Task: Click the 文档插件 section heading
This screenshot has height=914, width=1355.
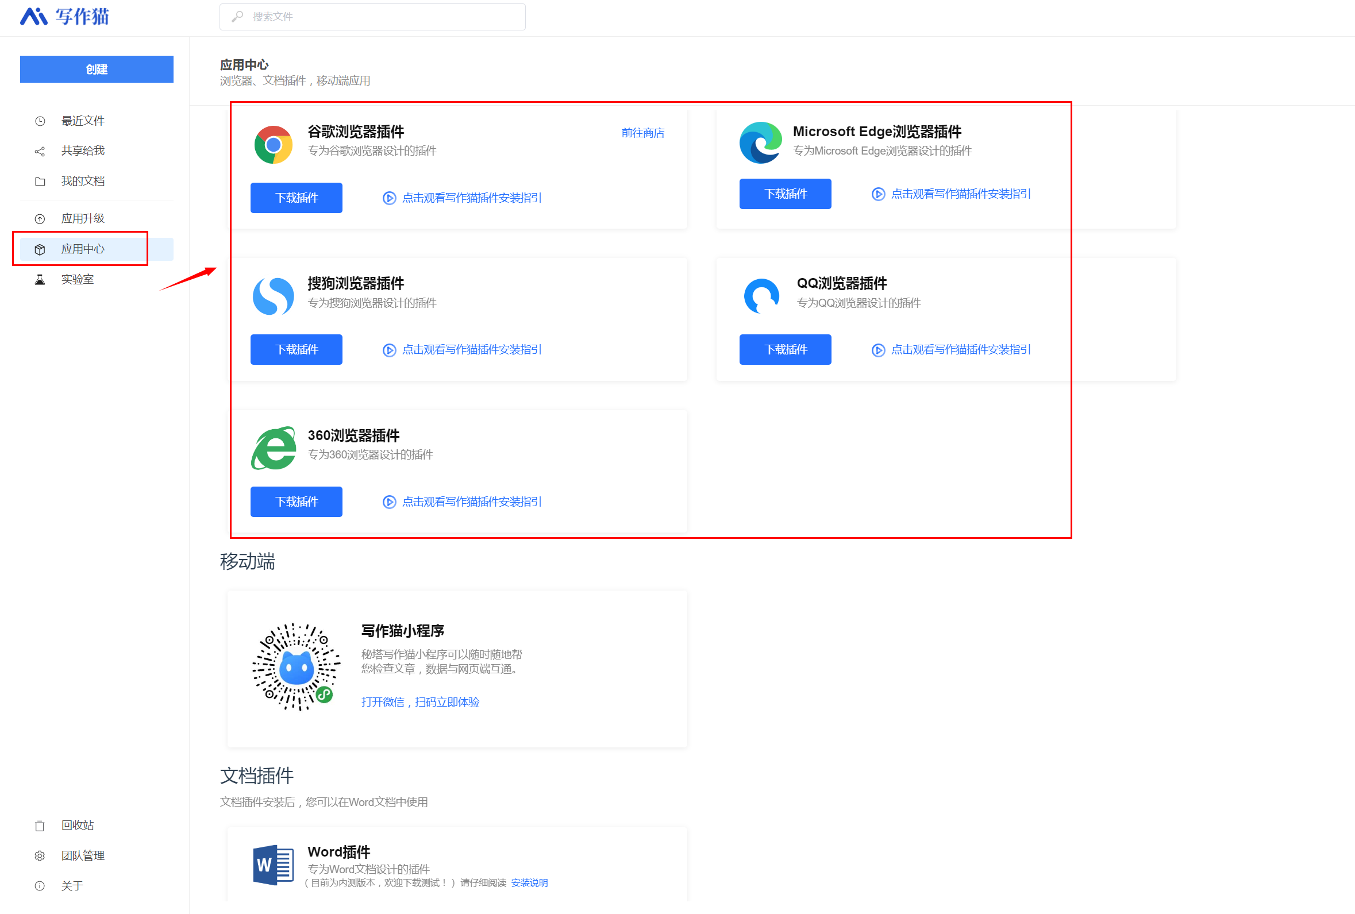Action: (256, 776)
